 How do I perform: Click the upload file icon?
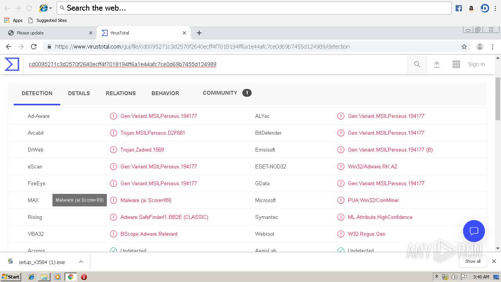(x=437, y=64)
